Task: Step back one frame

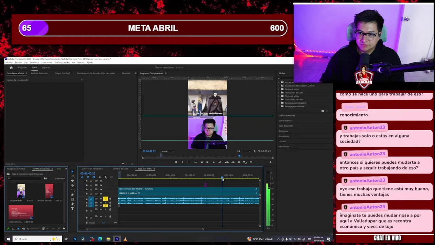Action: [x=201, y=162]
